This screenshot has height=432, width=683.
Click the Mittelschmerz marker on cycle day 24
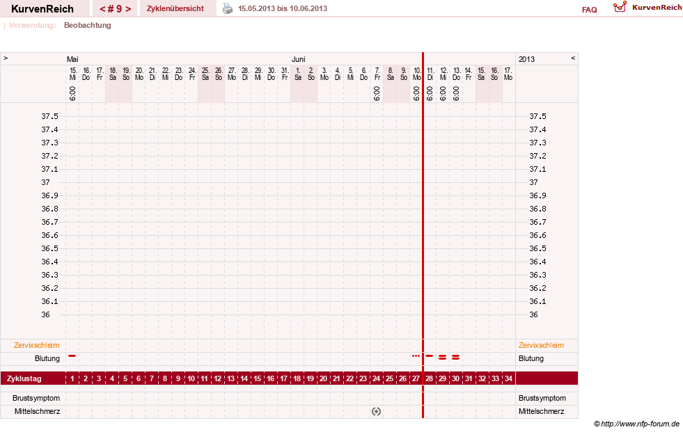coord(377,412)
